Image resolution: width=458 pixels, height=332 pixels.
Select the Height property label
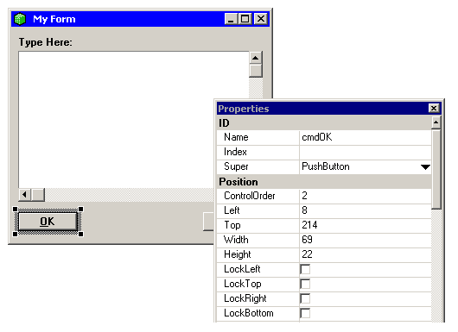click(238, 254)
